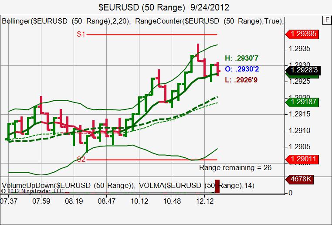332x225 pixels.
Task: Click the 1.2935 price axis label
Action: click(x=299, y=49)
